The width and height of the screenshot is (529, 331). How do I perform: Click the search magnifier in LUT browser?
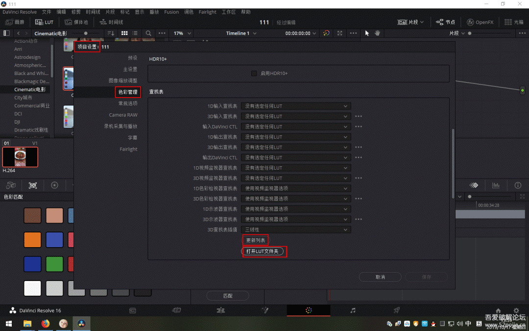(148, 33)
